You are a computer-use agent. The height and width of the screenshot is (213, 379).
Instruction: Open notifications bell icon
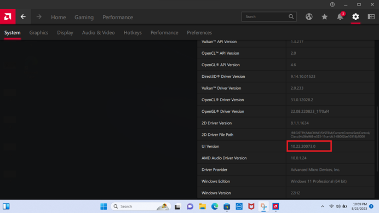pos(340,16)
